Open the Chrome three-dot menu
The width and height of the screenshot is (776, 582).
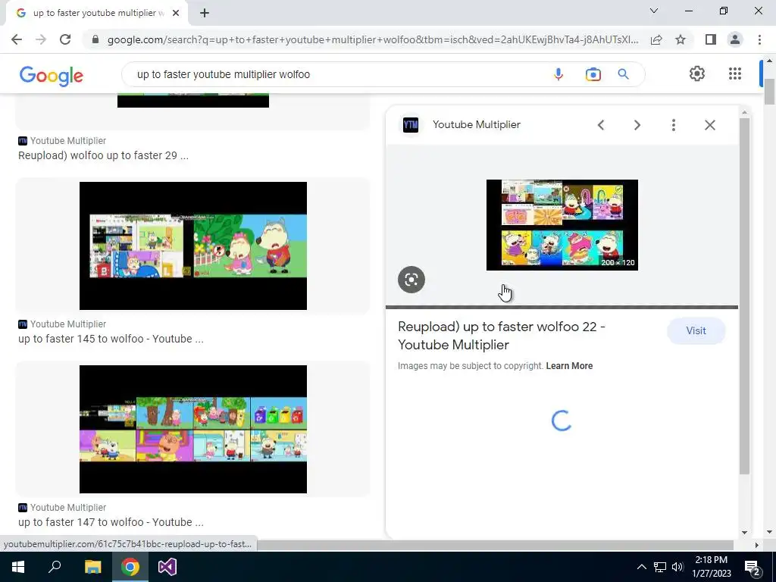pyautogui.click(x=759, y=39)
